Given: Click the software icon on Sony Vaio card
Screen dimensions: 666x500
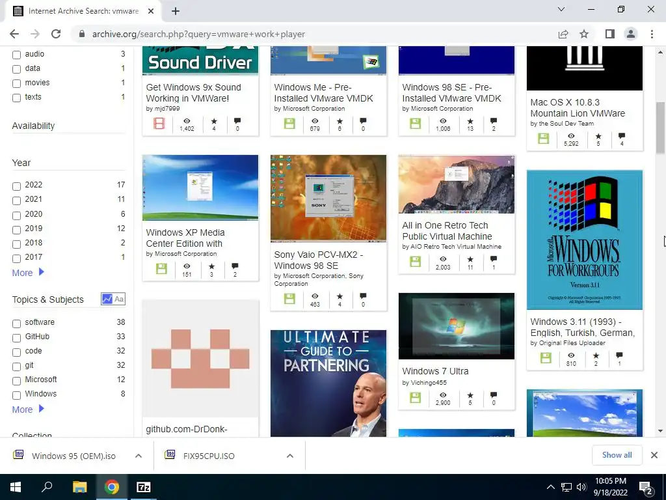Looking at the screenshot, I should 289,299.
